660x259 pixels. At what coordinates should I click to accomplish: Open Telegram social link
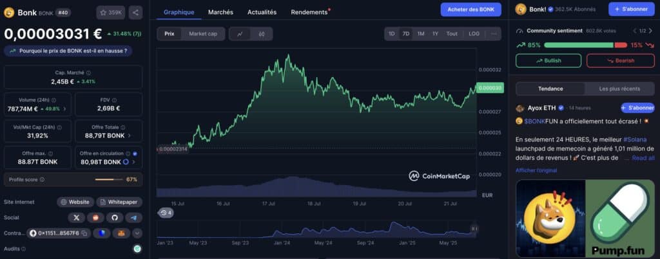(134, 217)
